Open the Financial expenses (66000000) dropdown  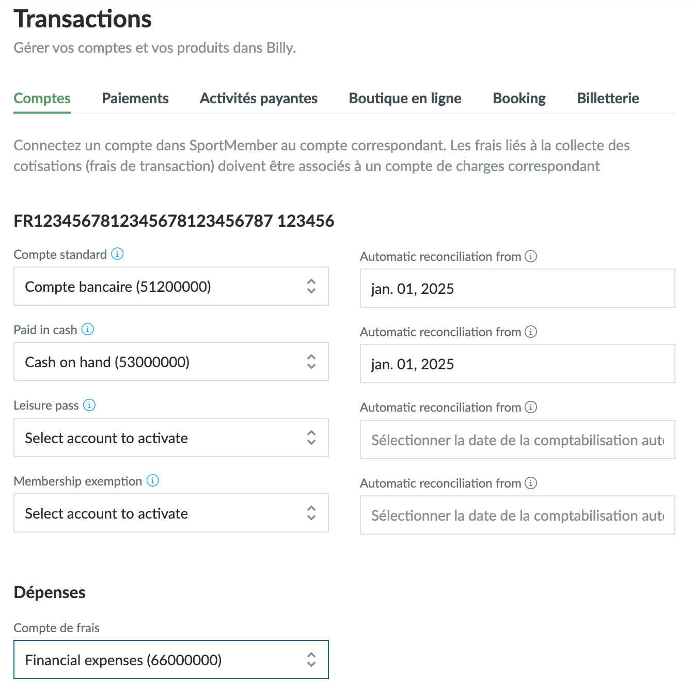[x=171, y=660]
